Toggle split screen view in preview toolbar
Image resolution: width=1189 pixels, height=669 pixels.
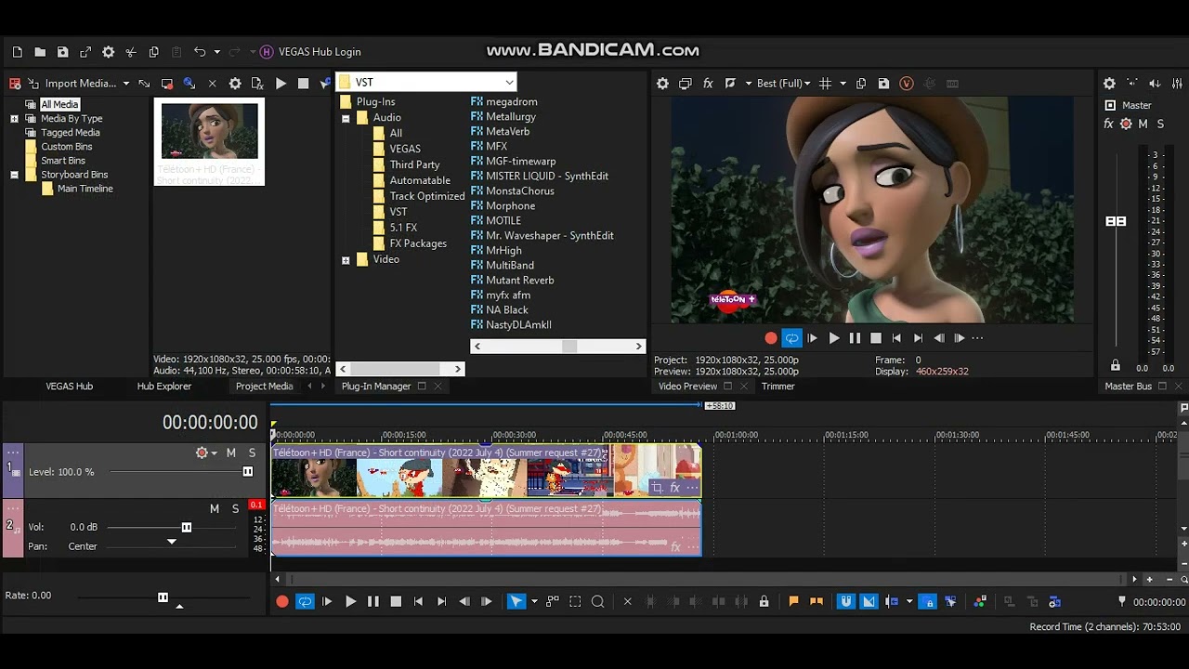pos(730,84)
